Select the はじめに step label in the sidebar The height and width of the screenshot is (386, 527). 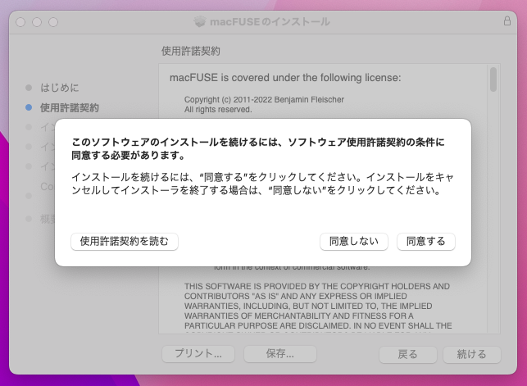click(60, 87)
